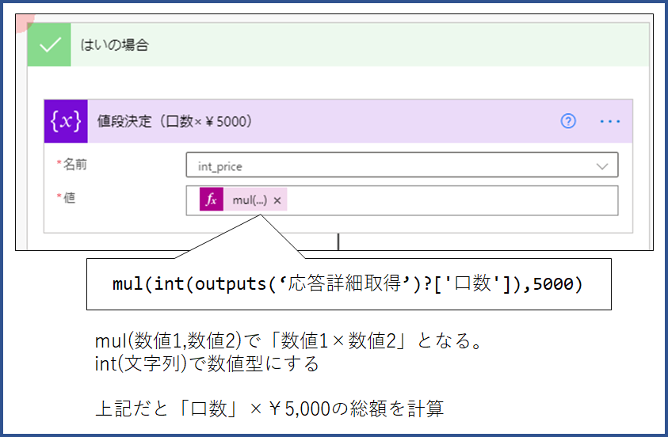668x437 pixels.
Task: Remove the mul(...) expression token
Action: point(277,200)
